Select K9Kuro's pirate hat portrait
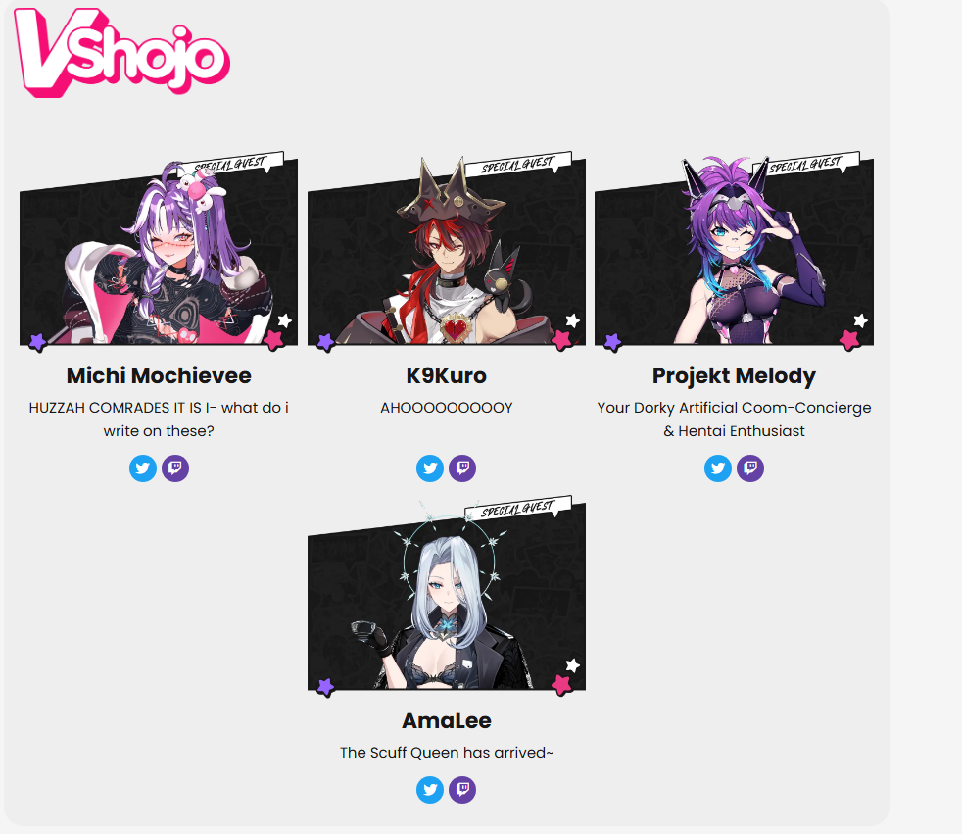Screen dimensions: 962x834 (447, 252)
